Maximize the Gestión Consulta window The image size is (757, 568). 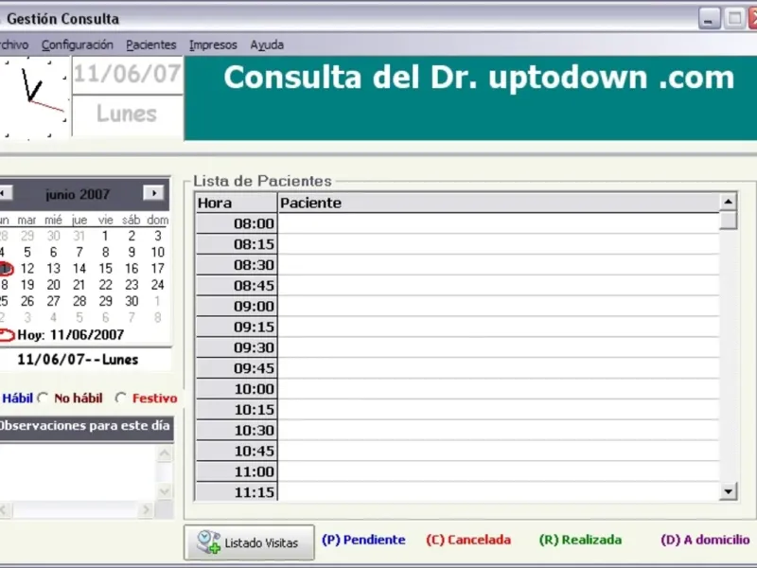(x=734, y=18)
